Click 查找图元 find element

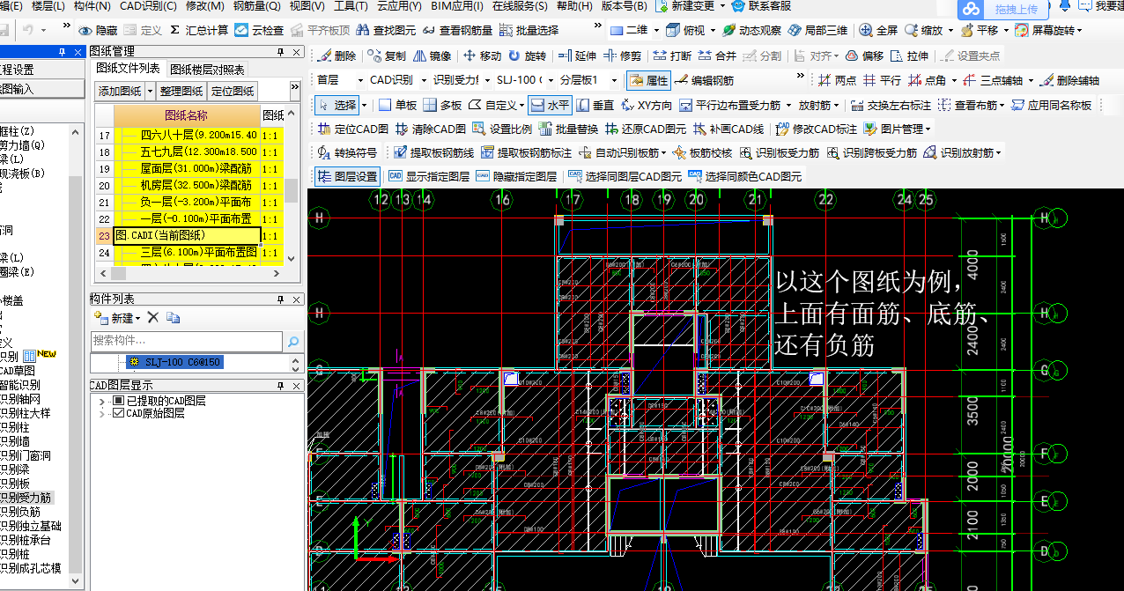[x=386, y=30]
